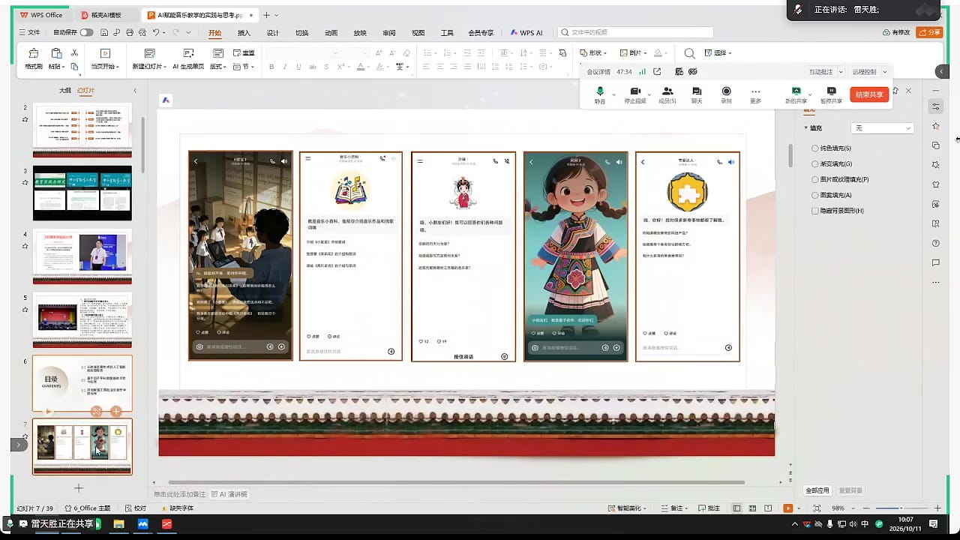Check hide background graphics box
Screen dimensions: 960x540
tap(815, 211)
